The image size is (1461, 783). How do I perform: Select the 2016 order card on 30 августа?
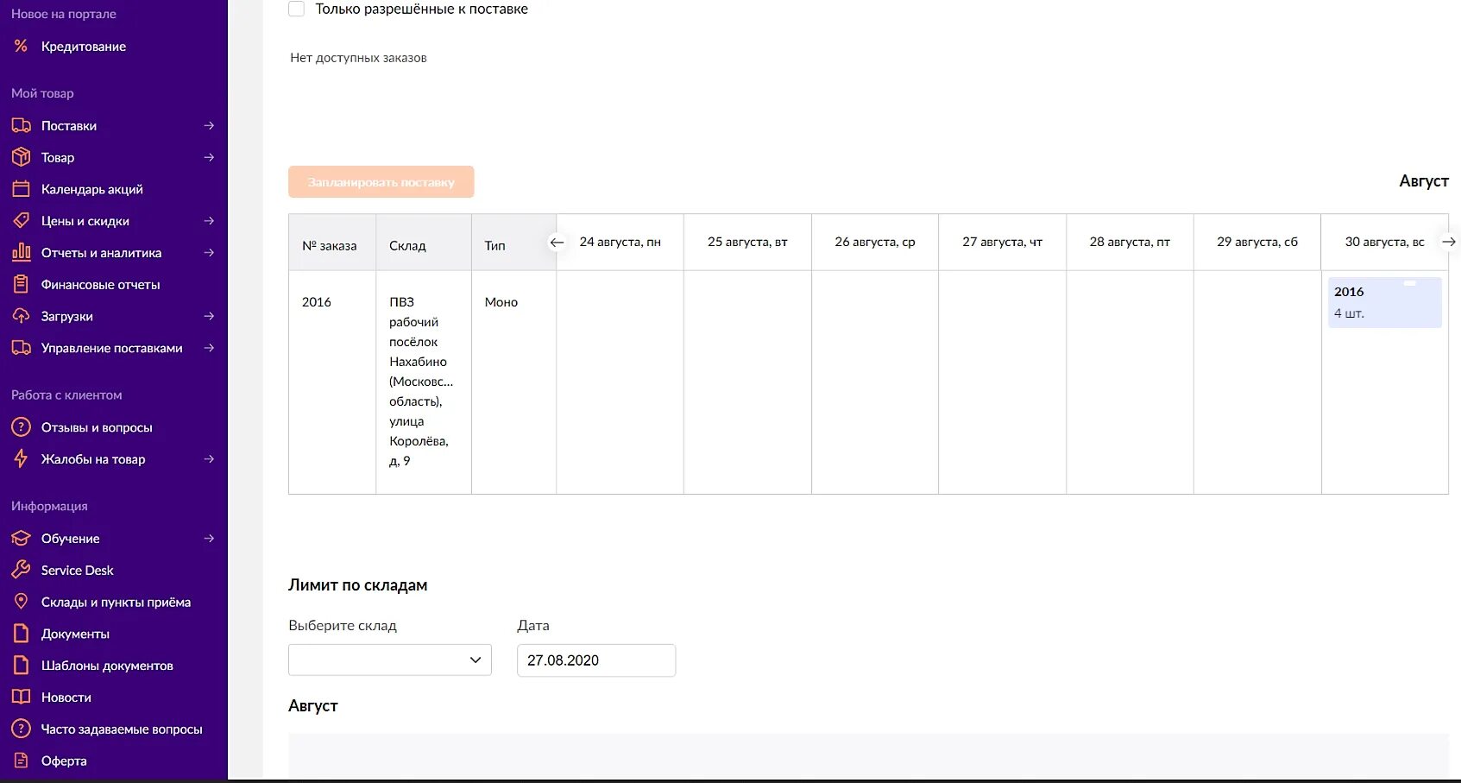[x=1385, y=302]
